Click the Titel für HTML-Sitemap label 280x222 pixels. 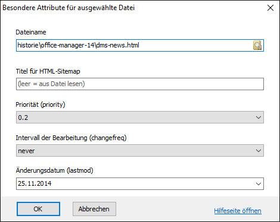[48, 71]
